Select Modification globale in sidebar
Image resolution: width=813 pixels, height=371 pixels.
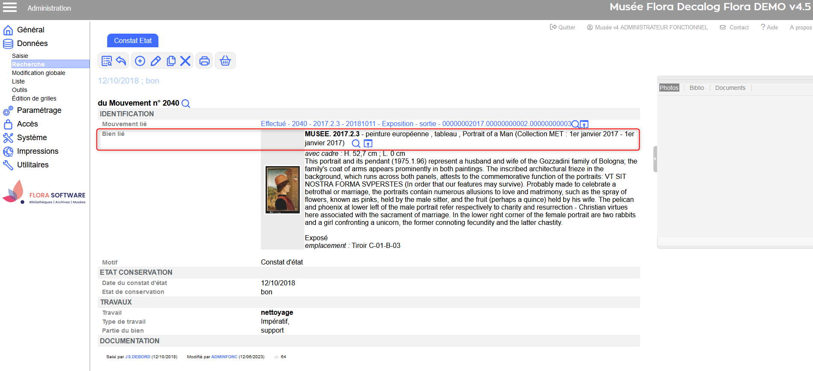[38, 73]
